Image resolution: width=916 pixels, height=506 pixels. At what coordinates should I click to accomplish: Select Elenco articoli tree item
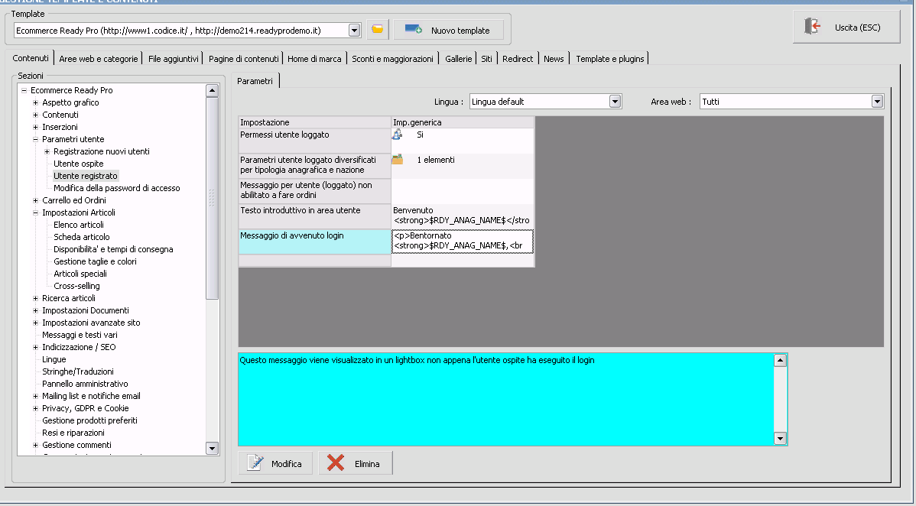pyautogui.click(x=78, y=225)
